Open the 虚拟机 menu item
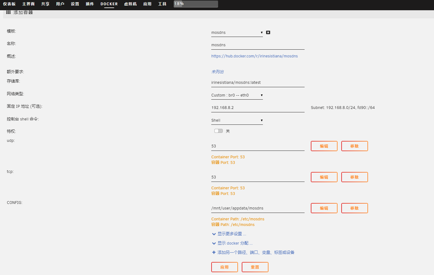The height and width of the screenshot is (275, 434). coord(130,4)
